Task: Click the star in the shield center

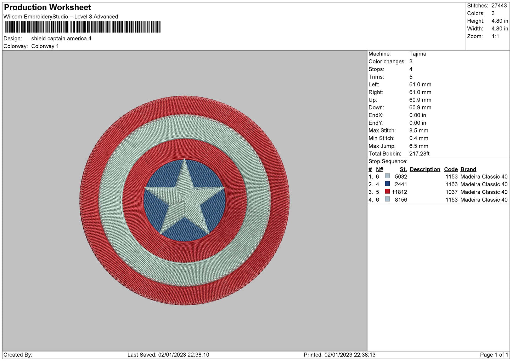Action: [185, 197]
